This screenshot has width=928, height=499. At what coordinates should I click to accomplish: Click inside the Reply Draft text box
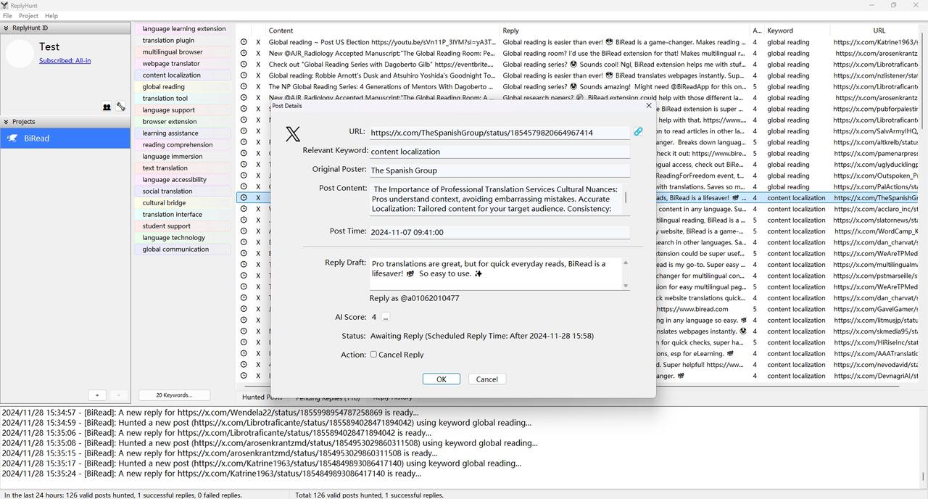[496, 273]
